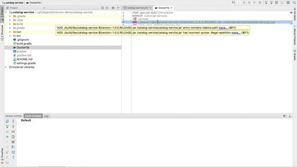Click the VCS Update Project icon in top toolbar
297x167 pixels.
pos(266,2)
